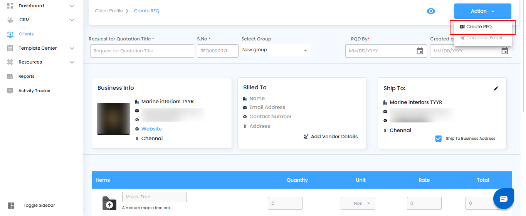Open Reports from the sidebar
Image resolution: width=526 pixels, height=216 pixels.
tap(26, 77)
